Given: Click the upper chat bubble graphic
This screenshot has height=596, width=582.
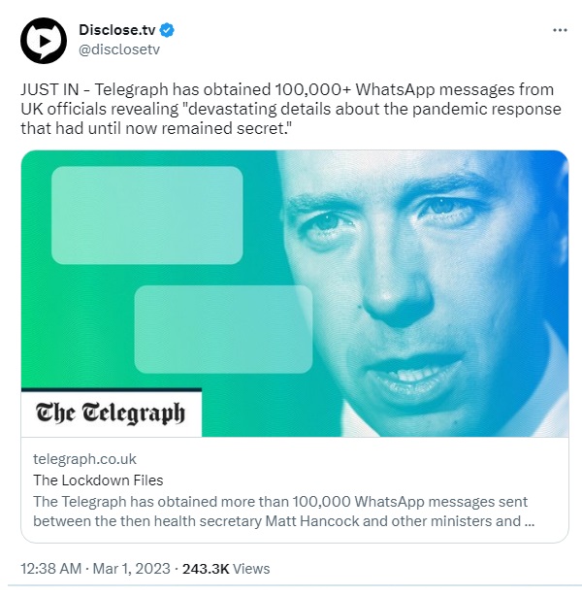Looking at the screenshot, I should pos(147,215).
